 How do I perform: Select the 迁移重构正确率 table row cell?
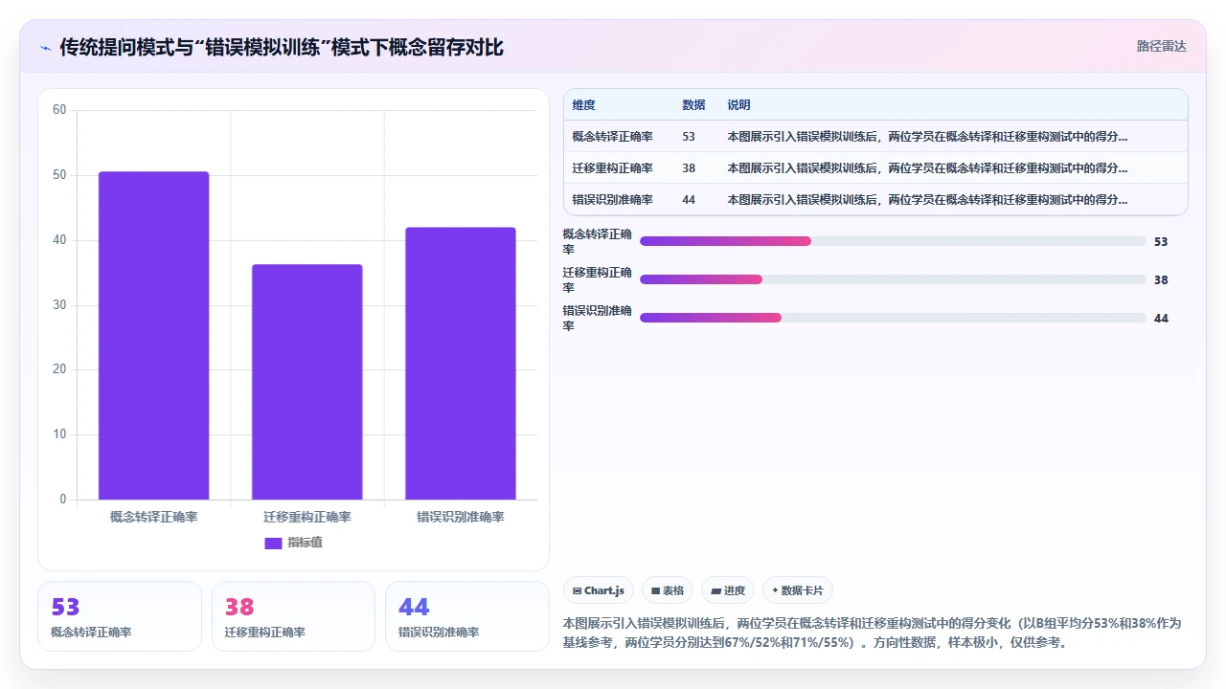click(613, 167)
